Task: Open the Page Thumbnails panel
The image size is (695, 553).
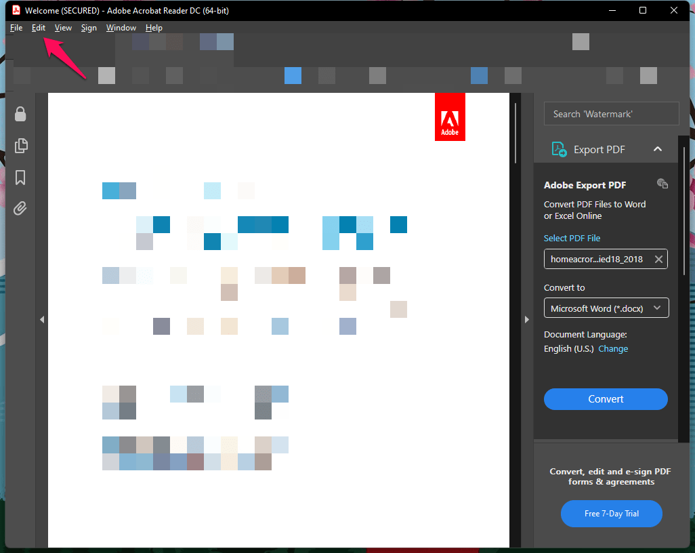Action: (x=20, y=146)
